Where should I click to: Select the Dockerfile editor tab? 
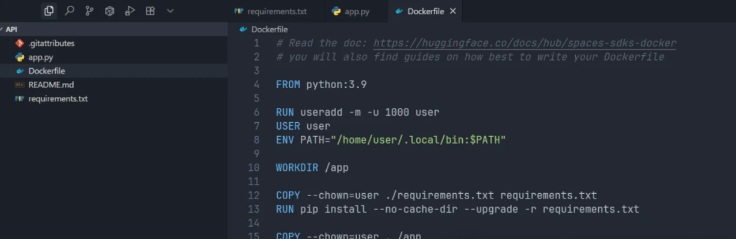(425, 11)
